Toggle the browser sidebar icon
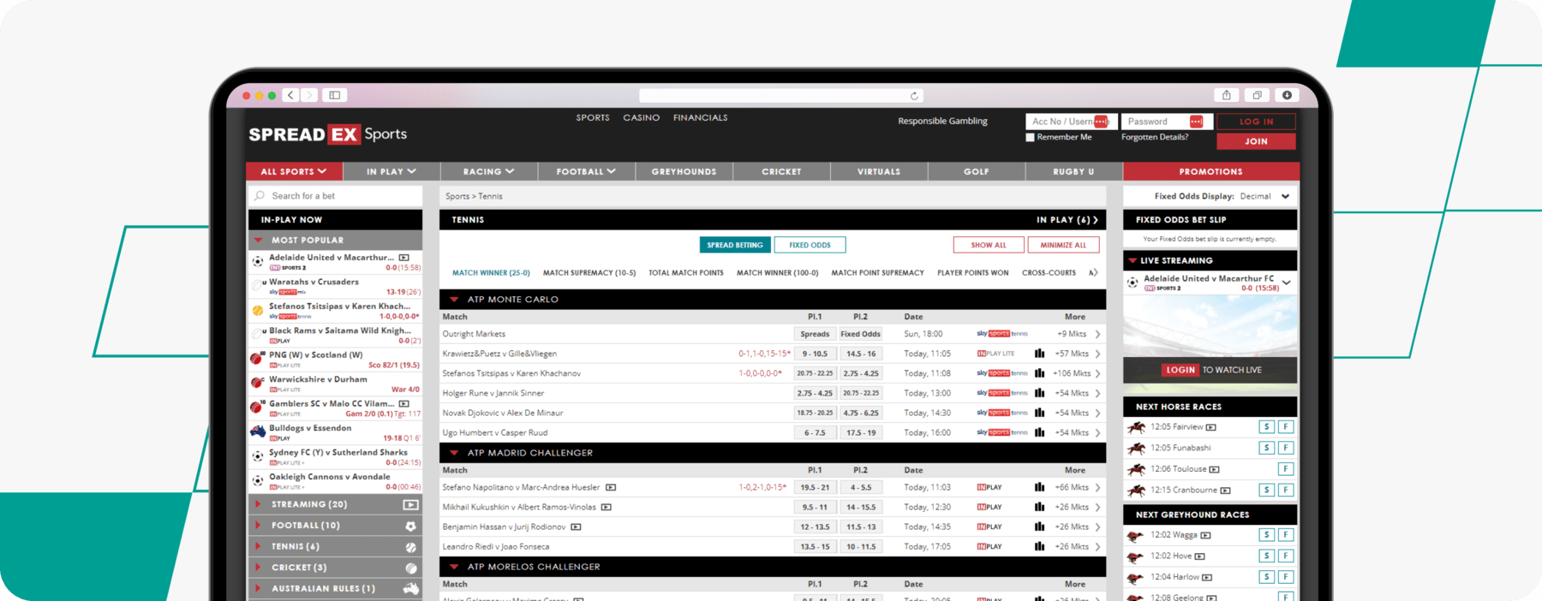Screen dimensions: 1542x601 click(335, 95)
